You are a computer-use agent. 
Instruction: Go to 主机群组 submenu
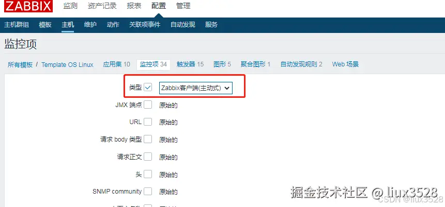click(17, 25)
